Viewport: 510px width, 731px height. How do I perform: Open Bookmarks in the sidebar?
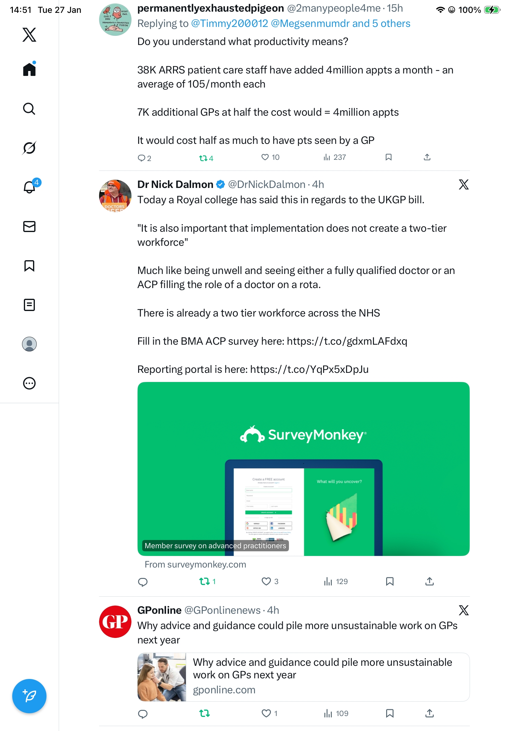click(29, 265)
